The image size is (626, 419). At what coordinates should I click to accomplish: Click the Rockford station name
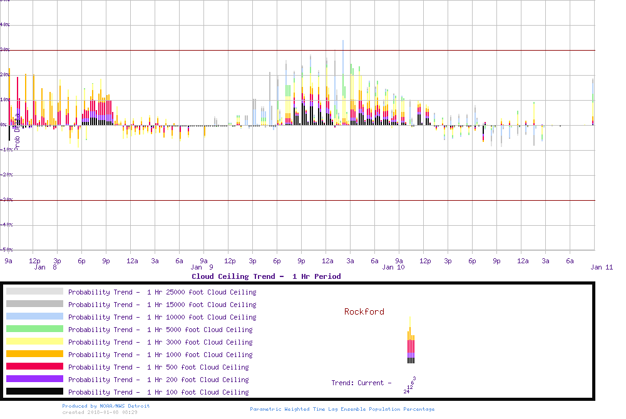[x=364, y=311]
